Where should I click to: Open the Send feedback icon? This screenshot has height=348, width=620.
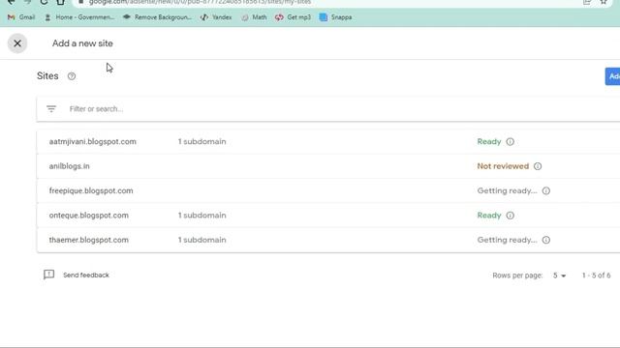pos(49,275)
